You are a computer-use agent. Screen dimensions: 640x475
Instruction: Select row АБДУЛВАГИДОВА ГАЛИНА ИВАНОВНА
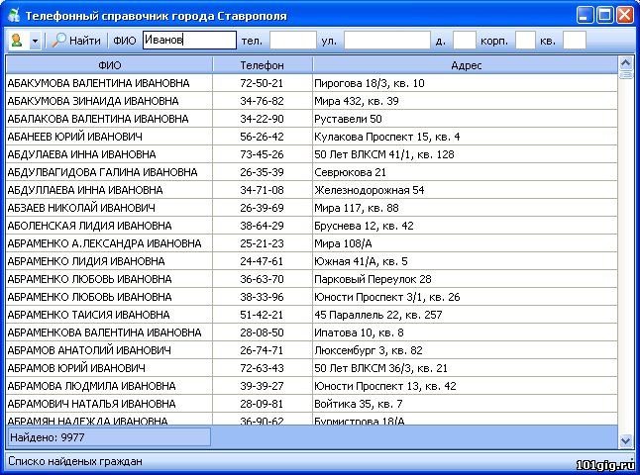tap(312, 172)
